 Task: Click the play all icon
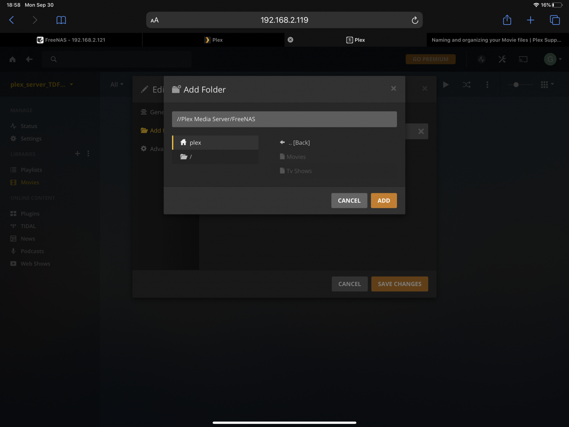pyautogui.click(x=446, y=84)
